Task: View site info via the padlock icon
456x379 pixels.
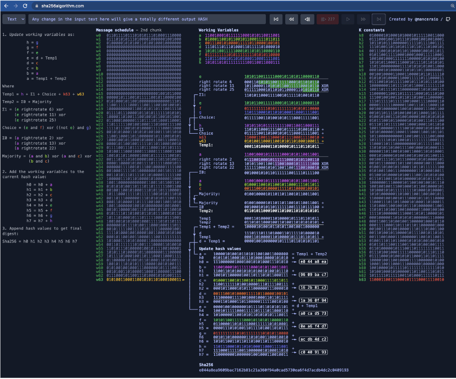Action: tap(36, 6)
